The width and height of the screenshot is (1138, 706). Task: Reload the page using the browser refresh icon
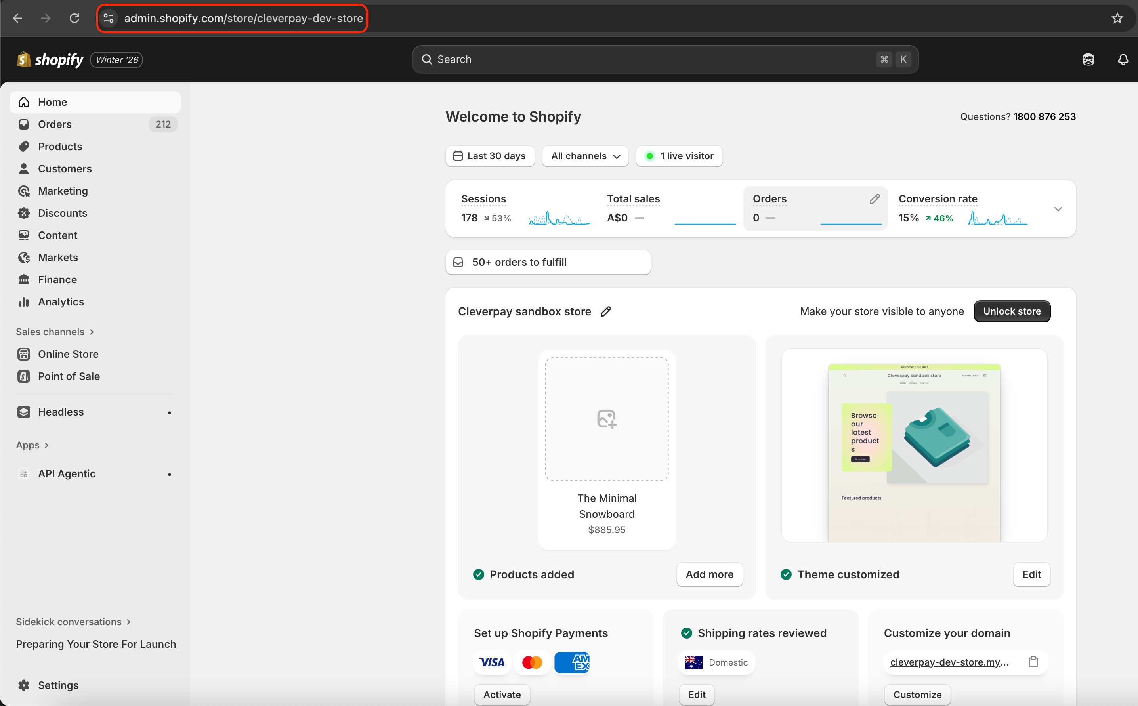click(74, 18)
